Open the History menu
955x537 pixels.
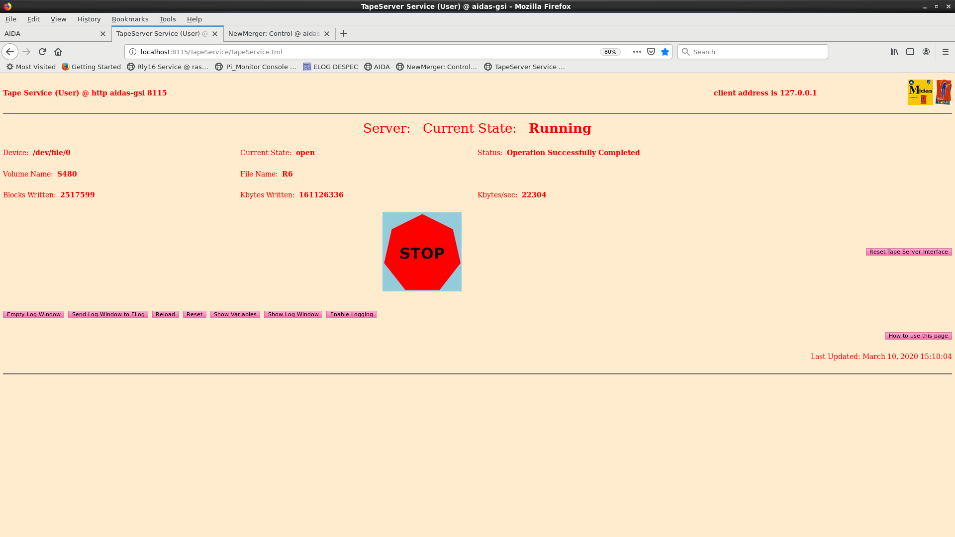pyautogui.click(x=89, y=19)
